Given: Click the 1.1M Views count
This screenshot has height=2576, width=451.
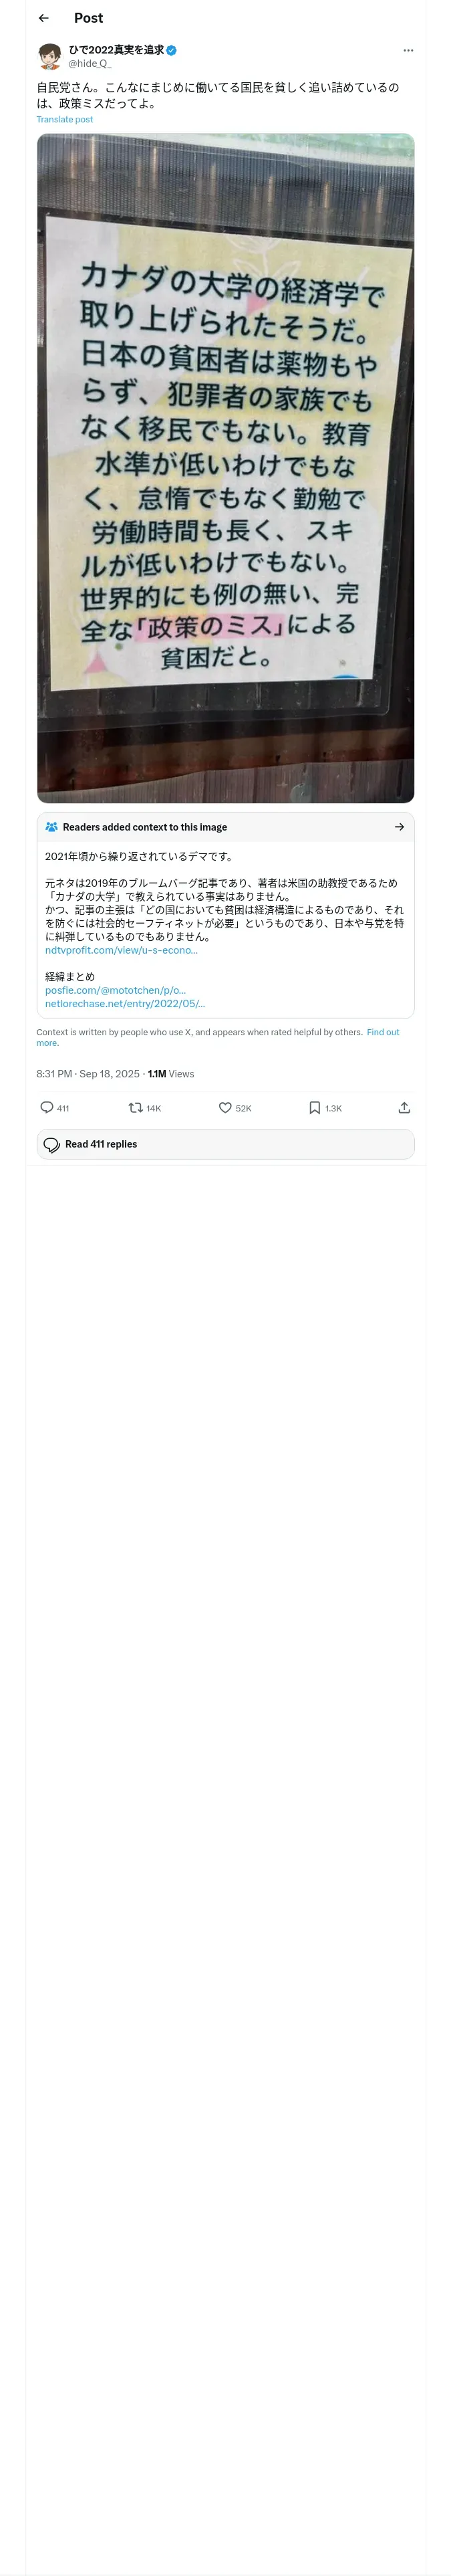Looking at the screenshot, I should coord(171,1074).
